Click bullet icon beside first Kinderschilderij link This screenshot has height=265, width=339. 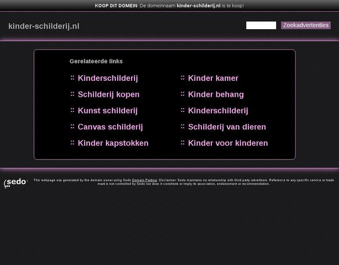(x=72, y=78)
